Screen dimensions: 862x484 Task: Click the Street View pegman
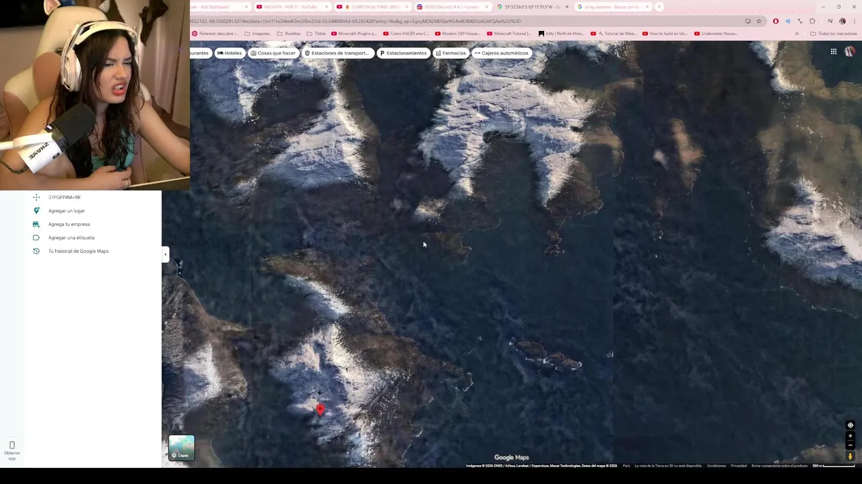[x=850, y=456]
